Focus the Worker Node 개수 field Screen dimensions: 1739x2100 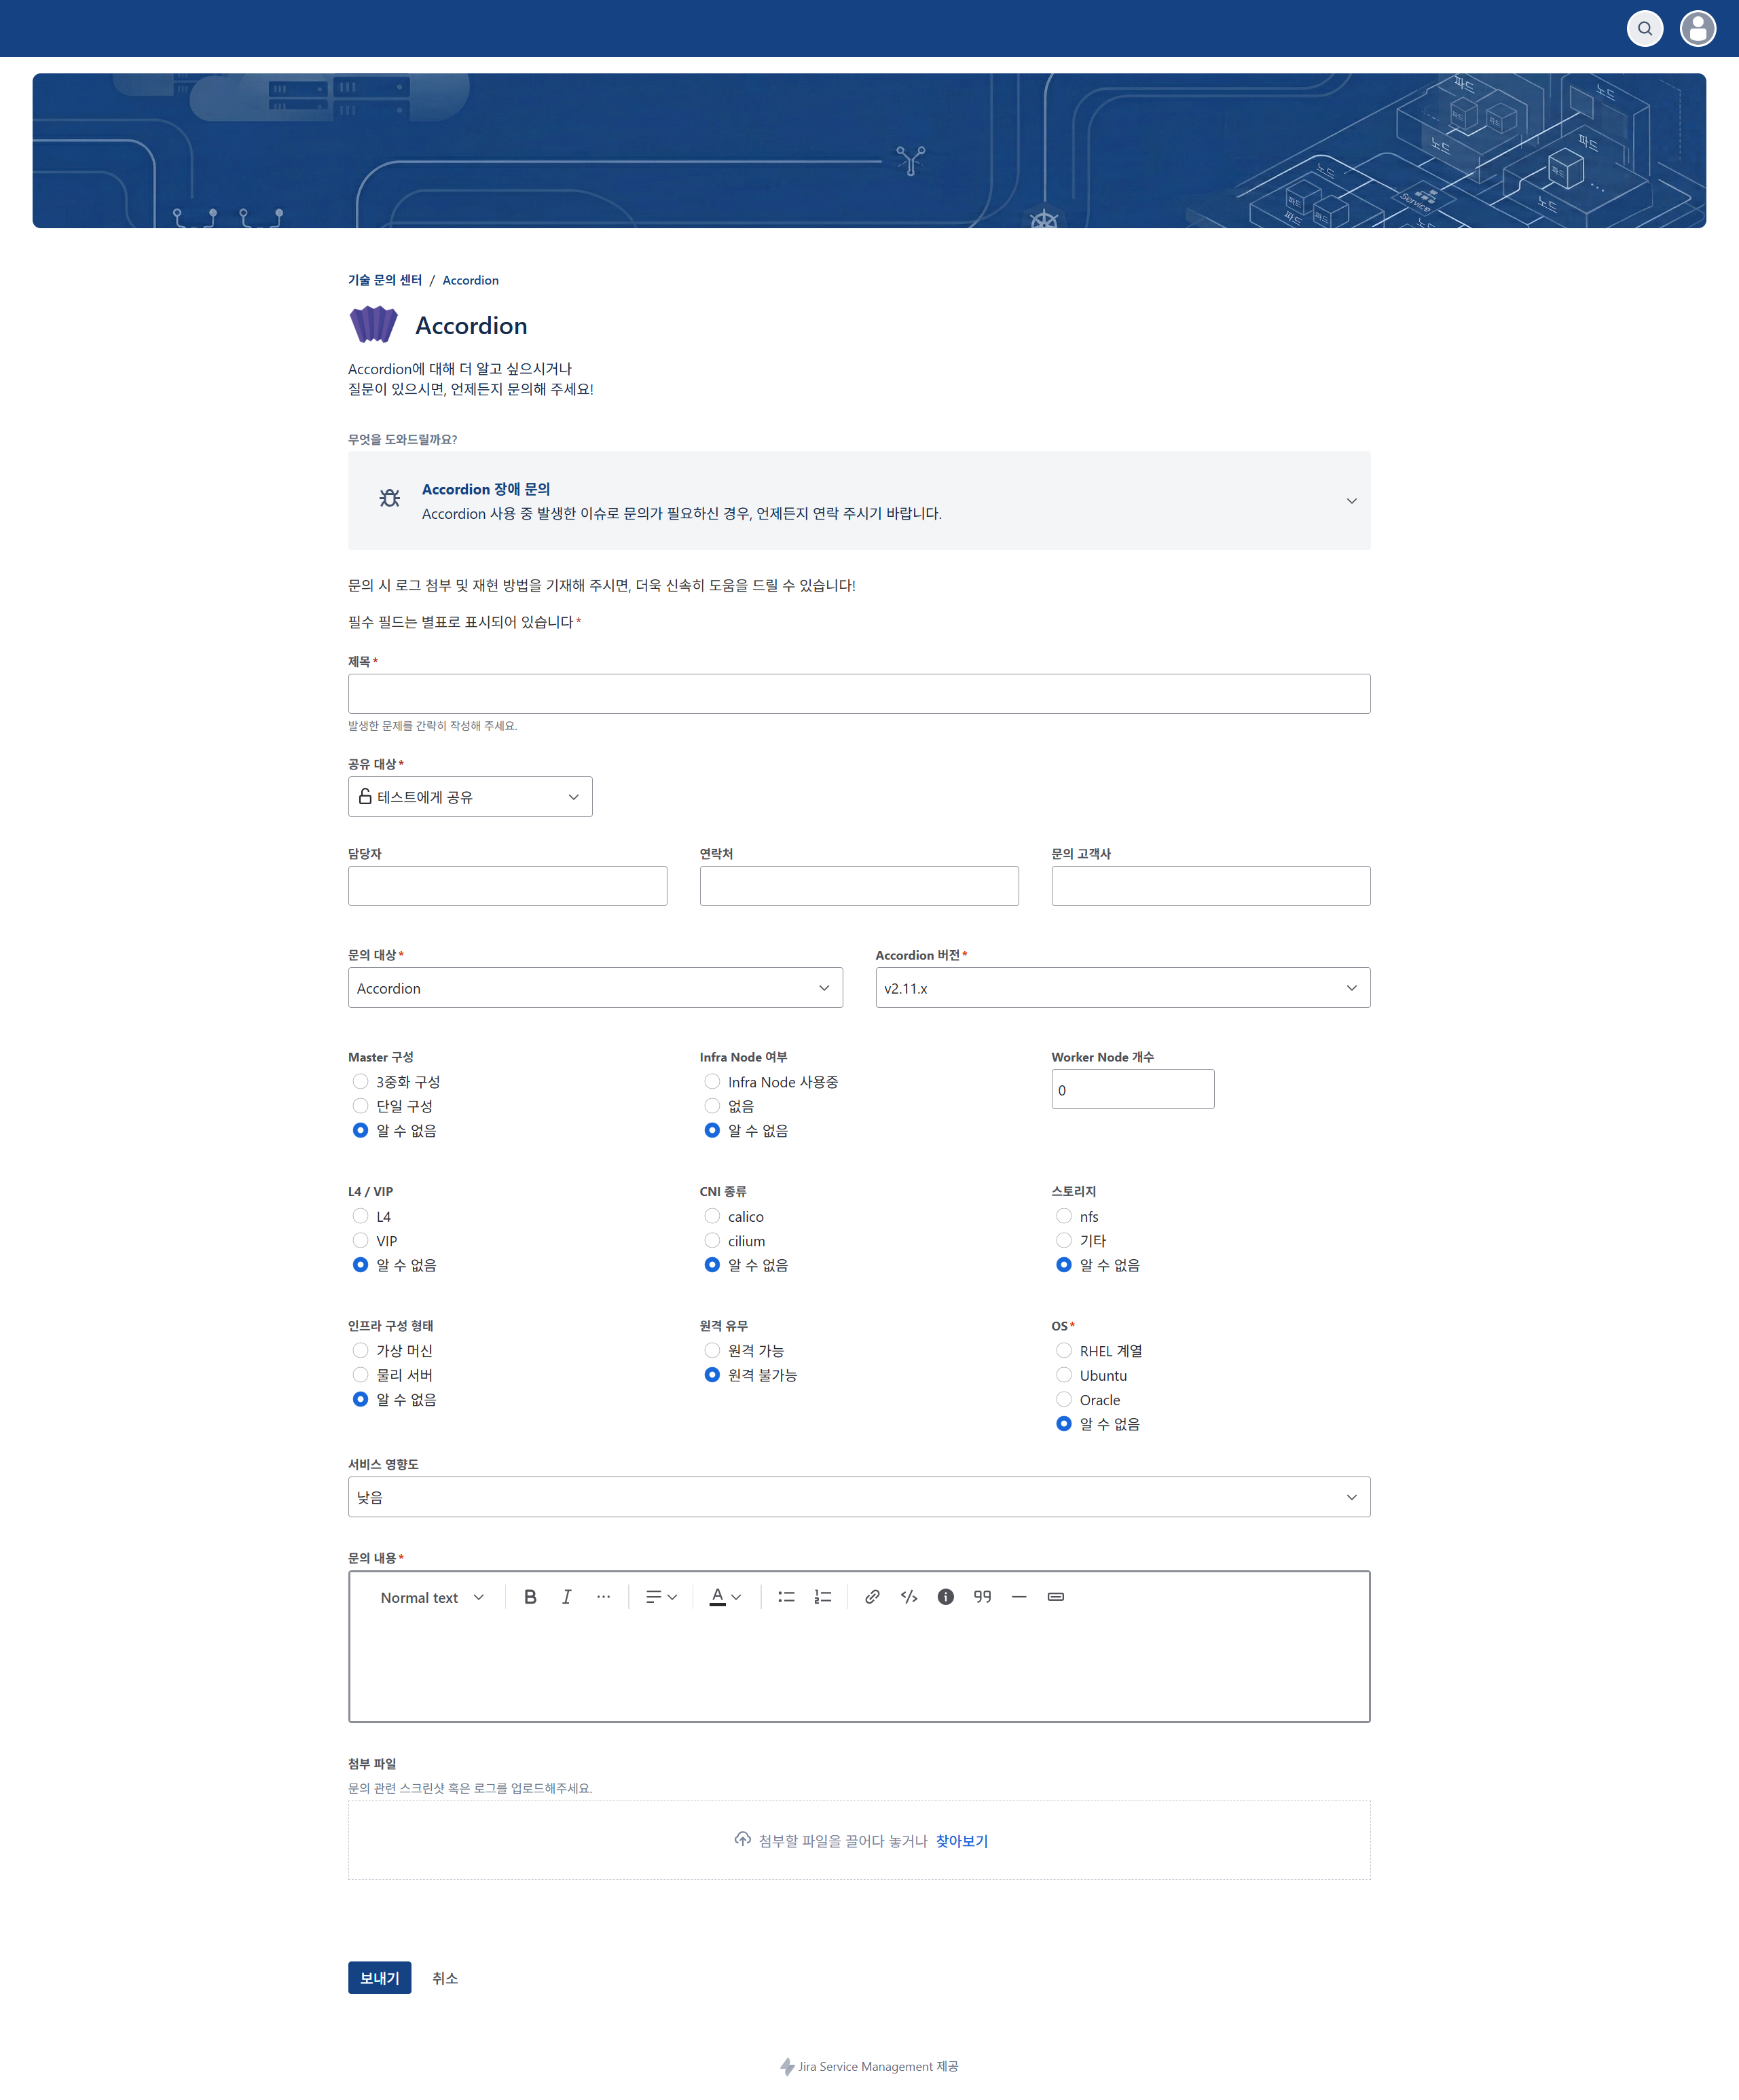click(x=1133, y=1089)
